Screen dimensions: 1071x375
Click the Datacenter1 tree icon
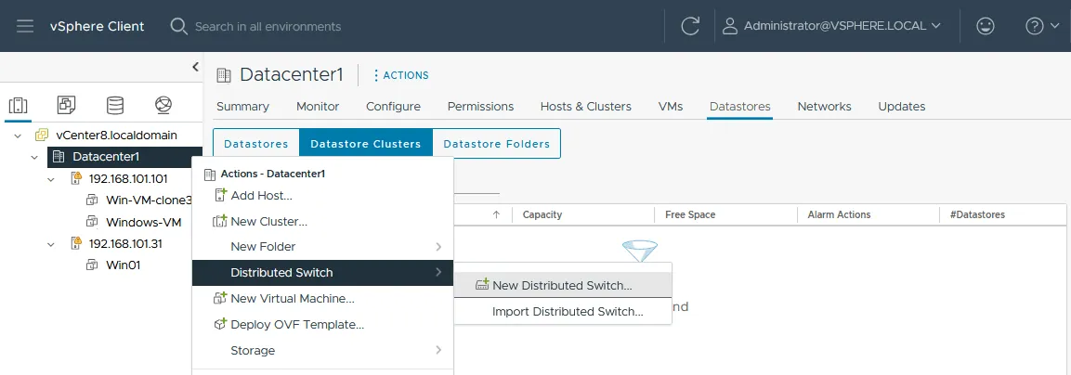click(x=59, y=157)
